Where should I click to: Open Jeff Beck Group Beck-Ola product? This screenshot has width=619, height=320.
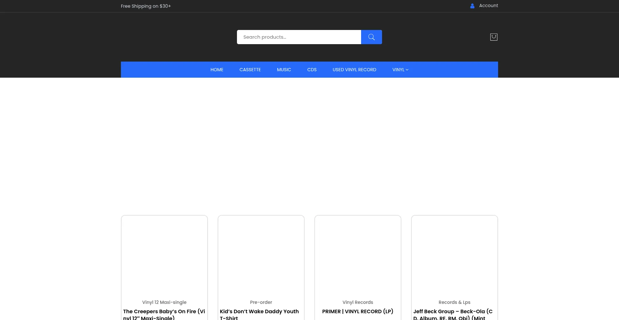pos(453,314)
